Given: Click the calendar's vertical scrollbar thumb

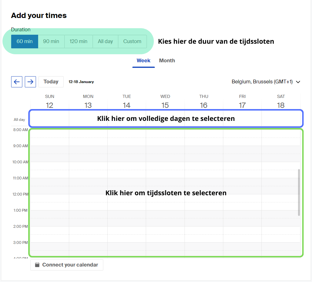Looking at the screenshot, I should point(299,192).
